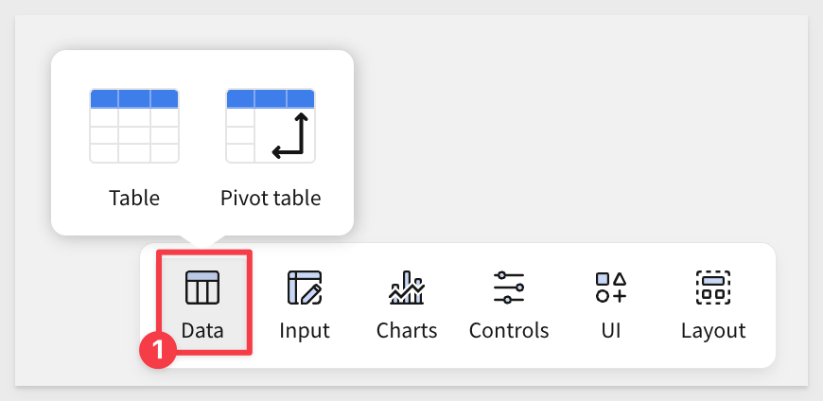
Task: Open the Input table pencil icon
Action: (x=305, y=288)
